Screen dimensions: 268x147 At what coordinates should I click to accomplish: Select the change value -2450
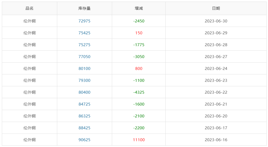point(139,21)
